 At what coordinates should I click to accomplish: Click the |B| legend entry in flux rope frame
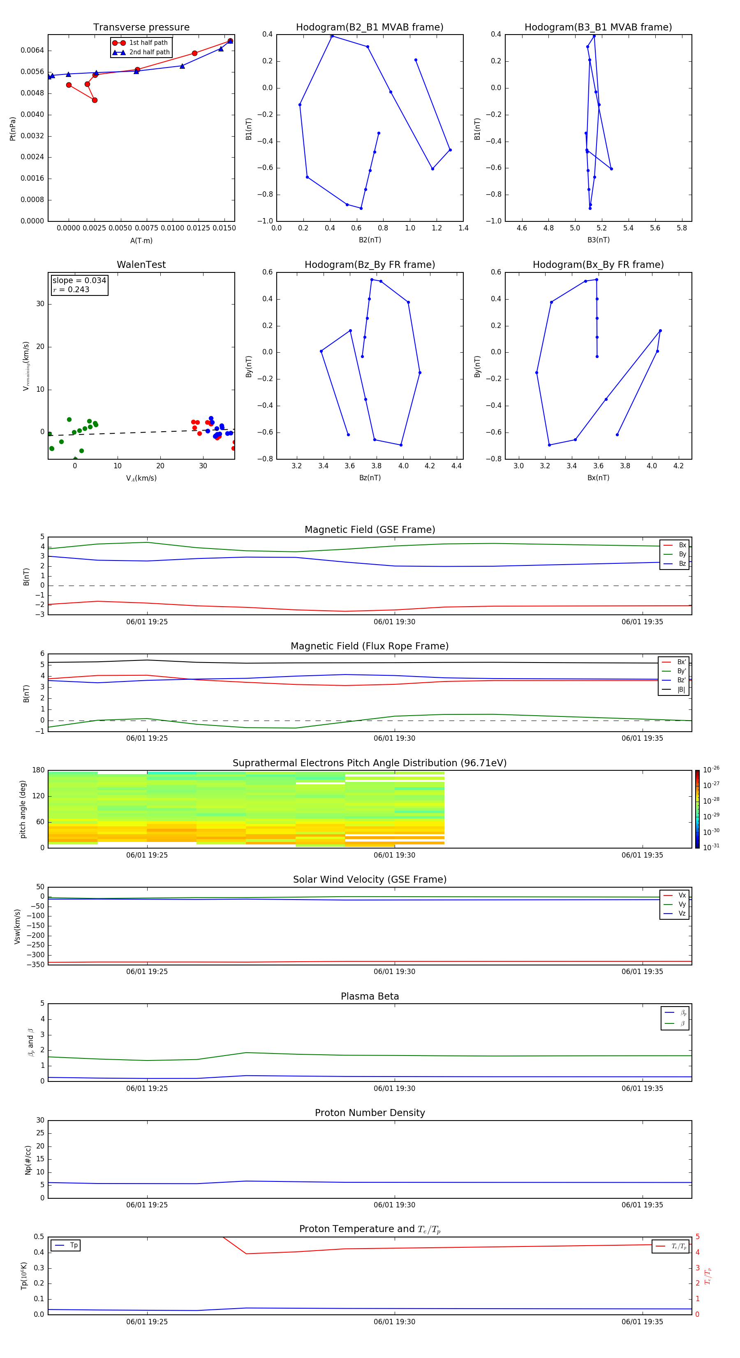tap(674, 690)
